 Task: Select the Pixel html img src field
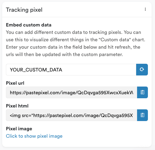(x=71, y=115)
